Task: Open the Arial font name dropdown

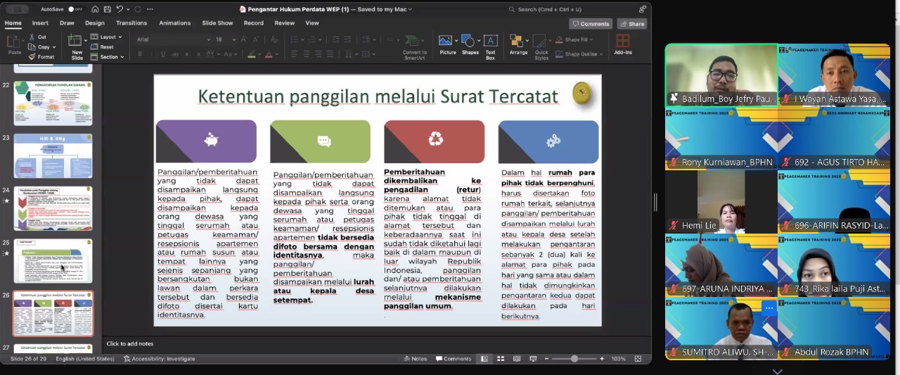Action: click(x=208, y=39)
